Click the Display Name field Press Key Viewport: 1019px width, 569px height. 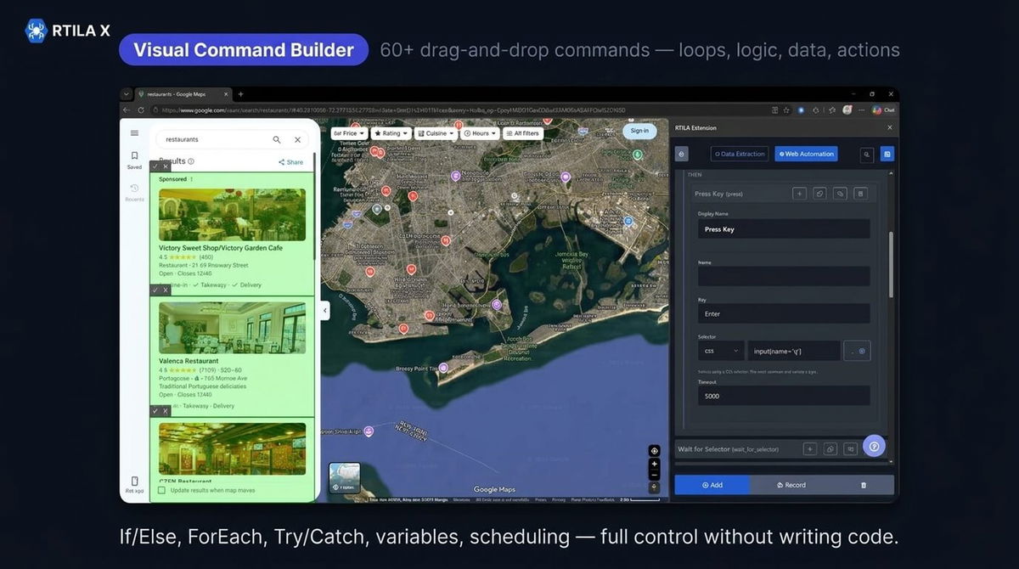pos(784,229)
